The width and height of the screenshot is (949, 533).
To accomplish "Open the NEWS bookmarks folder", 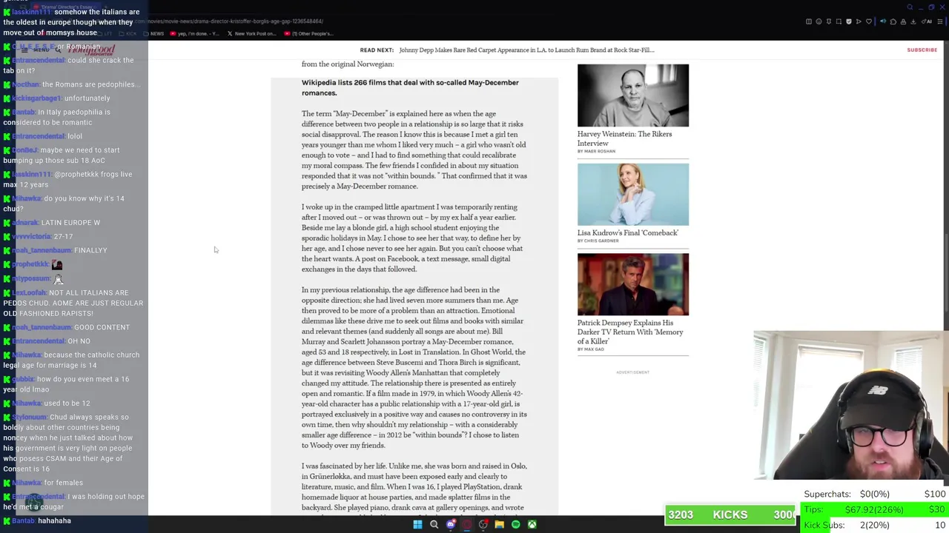I will [154, 33].
